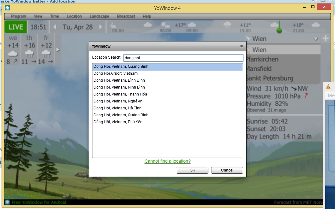Click the YoWindow app icon in title bar
Image resolution: width=335 pixels, height=209 pixels.
(x=7, y=8)
